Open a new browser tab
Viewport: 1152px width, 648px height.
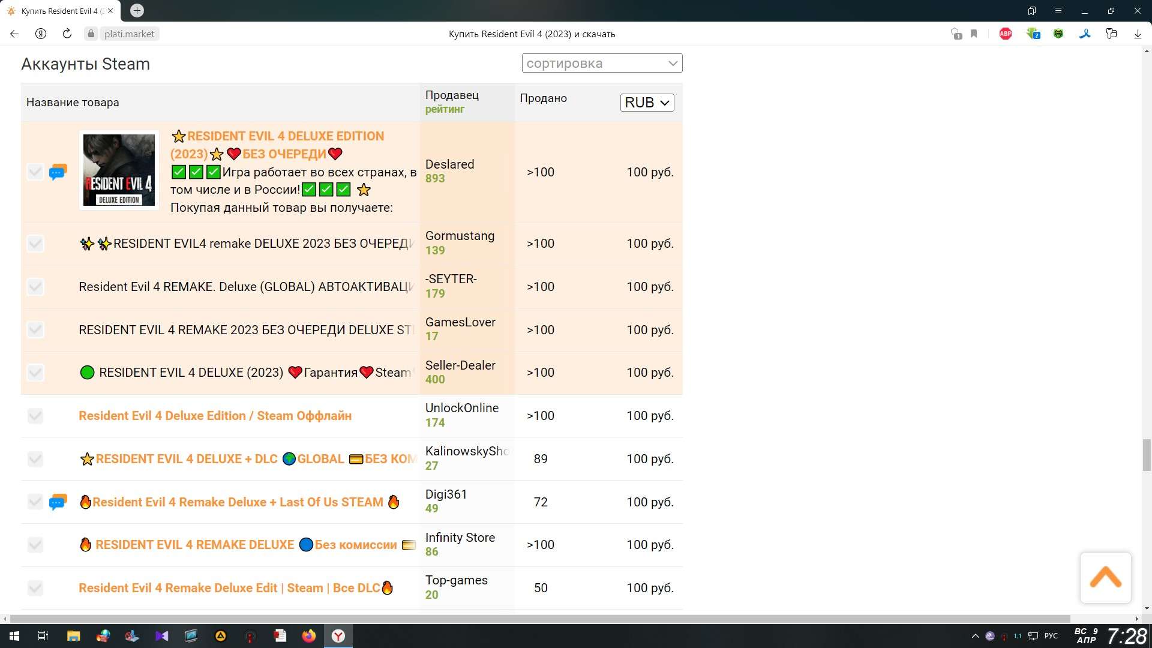137,11
